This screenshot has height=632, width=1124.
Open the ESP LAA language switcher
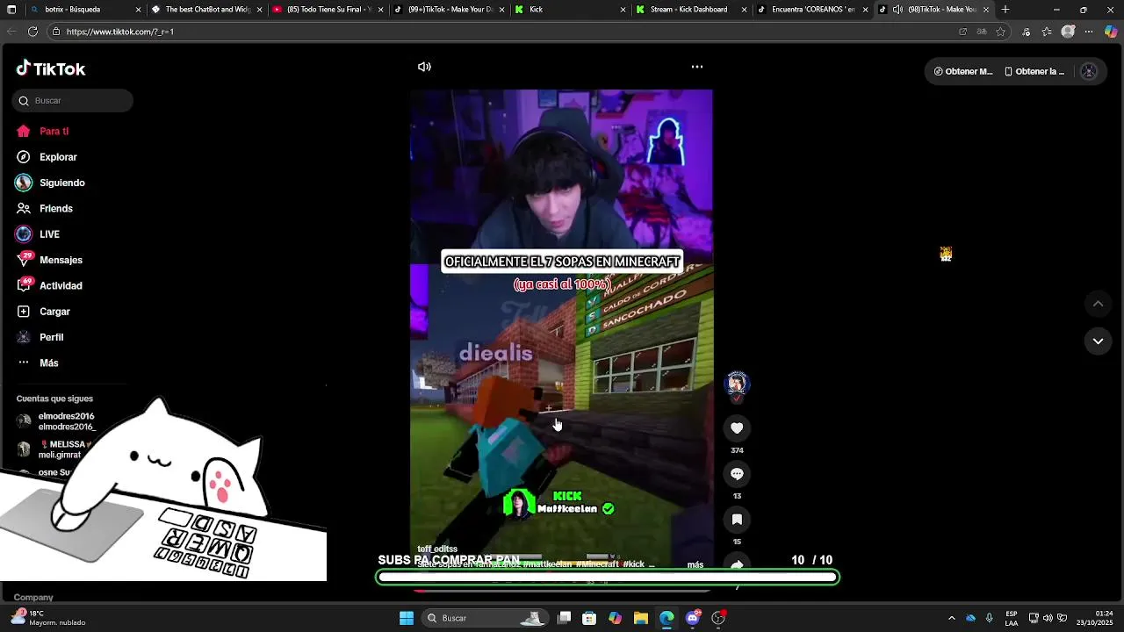[x=1012, y=619]
